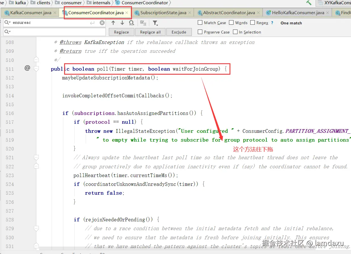The width and height of the screenshot is (351, 254).
Task: Click the ConsumerCoordinator breadcrumb class
Action: coord(142,3)
